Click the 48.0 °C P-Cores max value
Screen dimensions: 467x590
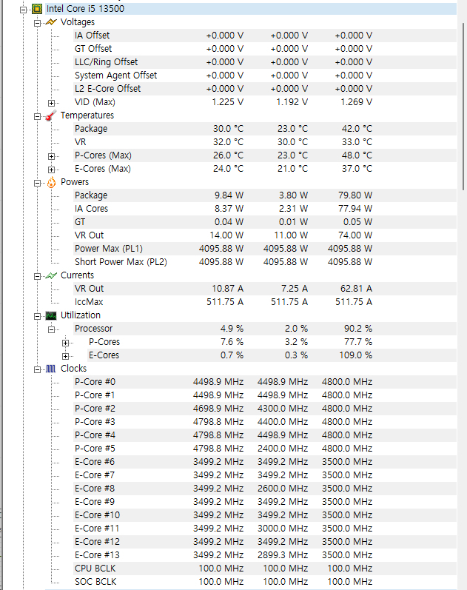click(357, 155)
